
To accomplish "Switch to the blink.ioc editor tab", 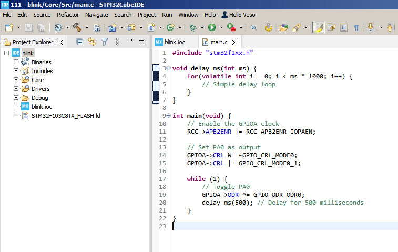I will (x=174, y=42).
